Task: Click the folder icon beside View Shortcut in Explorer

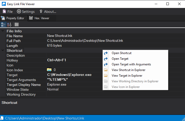Action: [106, 70]
